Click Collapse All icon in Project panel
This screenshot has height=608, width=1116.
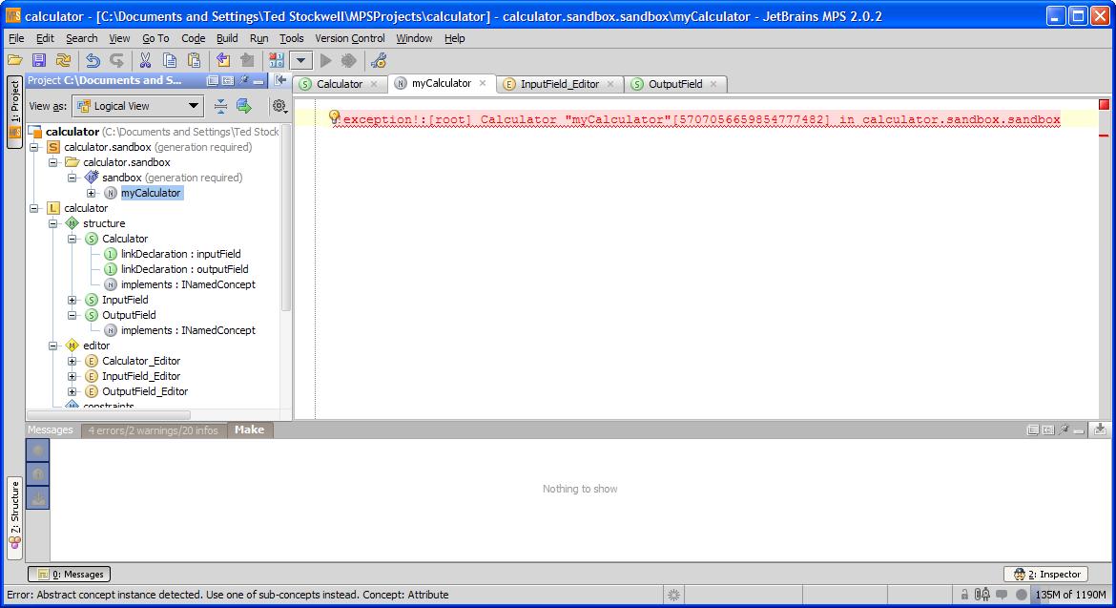coord(220,106)
